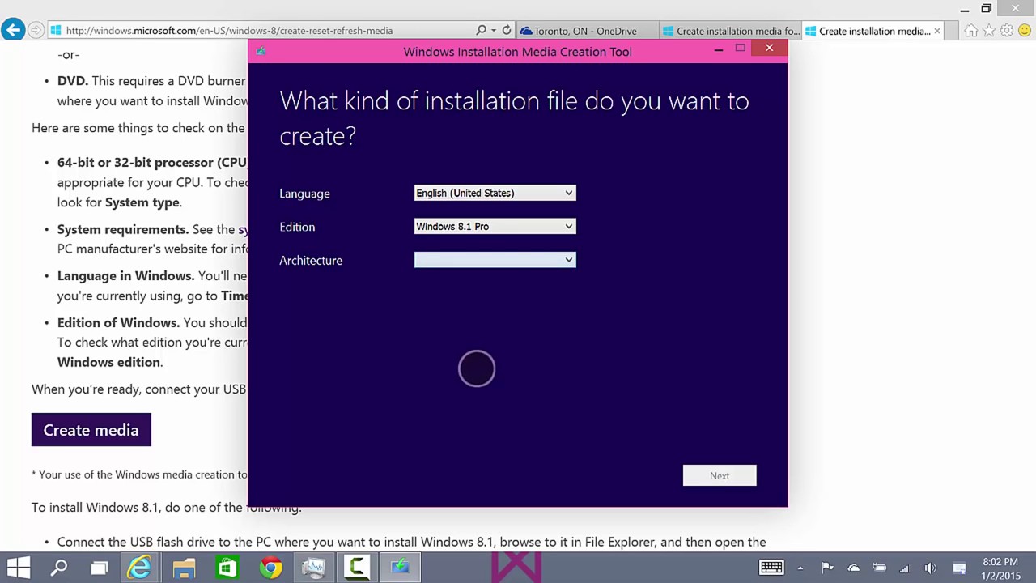Minimize the Internet Explorer window
1036x583 pixels.
click(965, 9)
